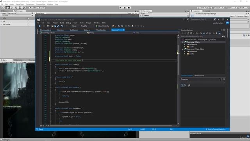The image size is (250, 141).
Task: Click the Undo icon in Visual Studio toolbar
Action: [62, 26]
